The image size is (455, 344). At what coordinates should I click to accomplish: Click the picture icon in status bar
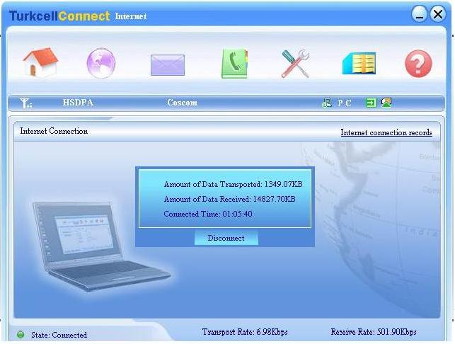[386, 103]
